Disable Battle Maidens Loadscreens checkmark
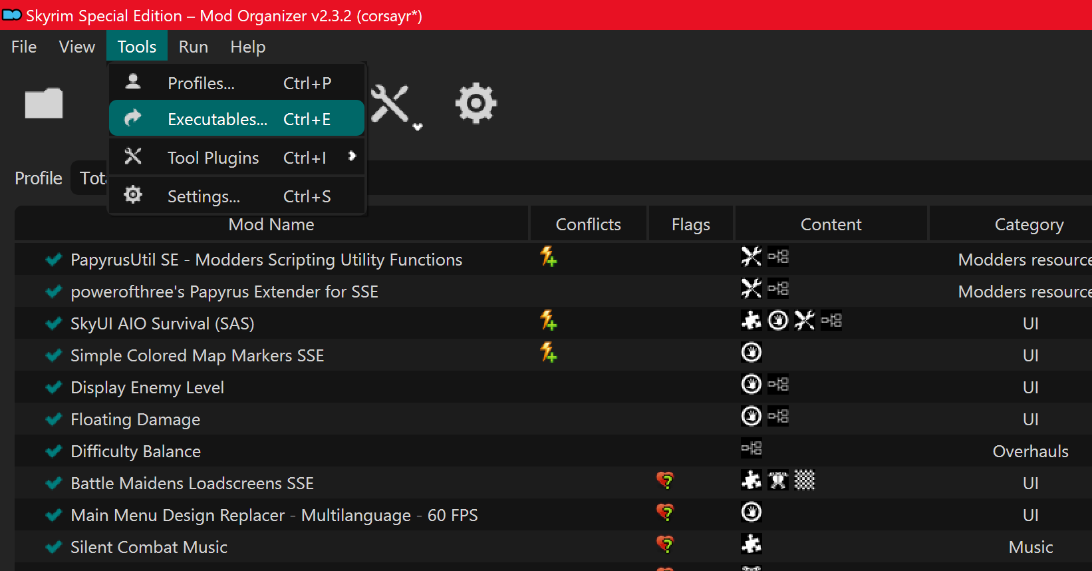Screen dimensions: 1092x571 pos(53,483)
